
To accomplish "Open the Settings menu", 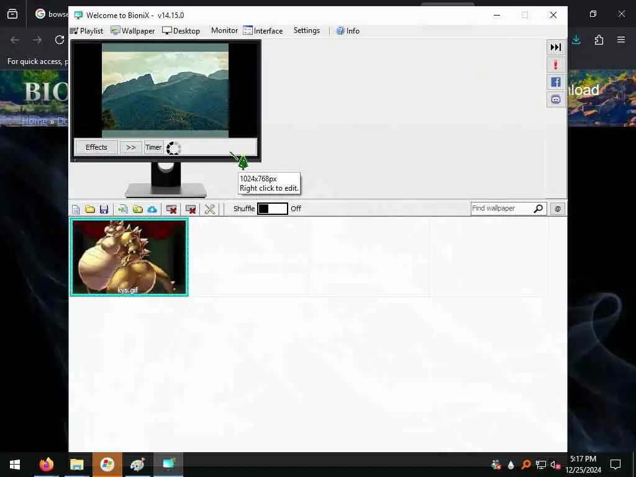I will point(307,30).
